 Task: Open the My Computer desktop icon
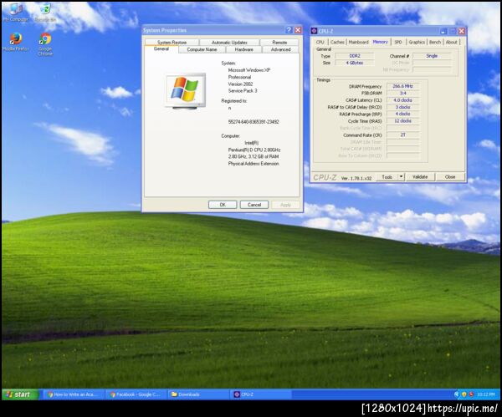[x=15, y=13]
